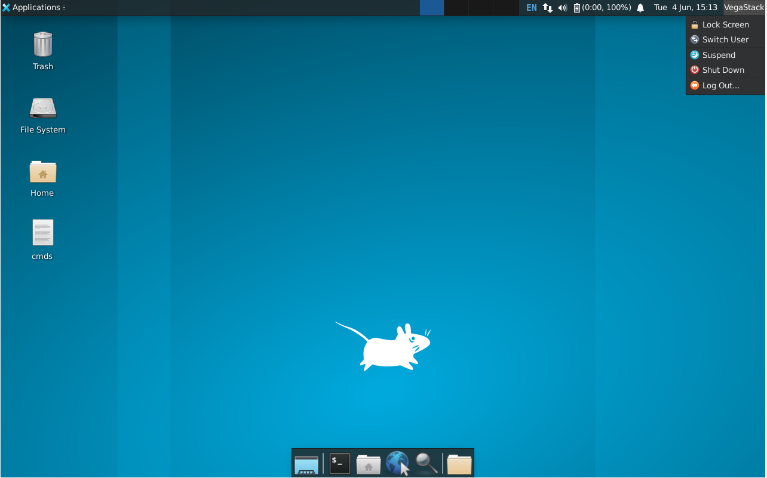The width and height of the screenshot is (767, 478).
Task: Open the Applications menu
Action: tap(33, 7)
